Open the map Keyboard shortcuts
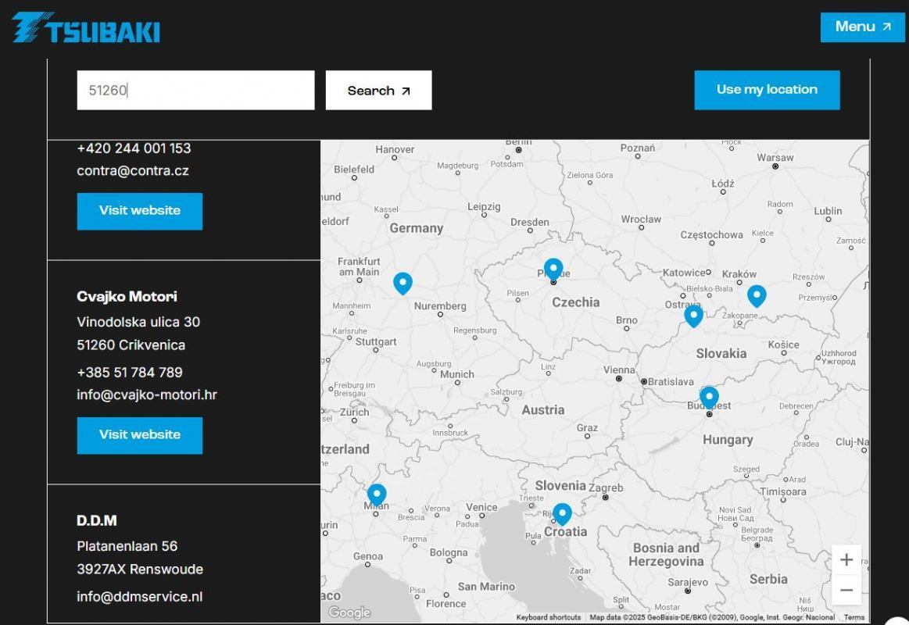The width and height of the screenshot is (909, 625). click(x=548, y=617)
